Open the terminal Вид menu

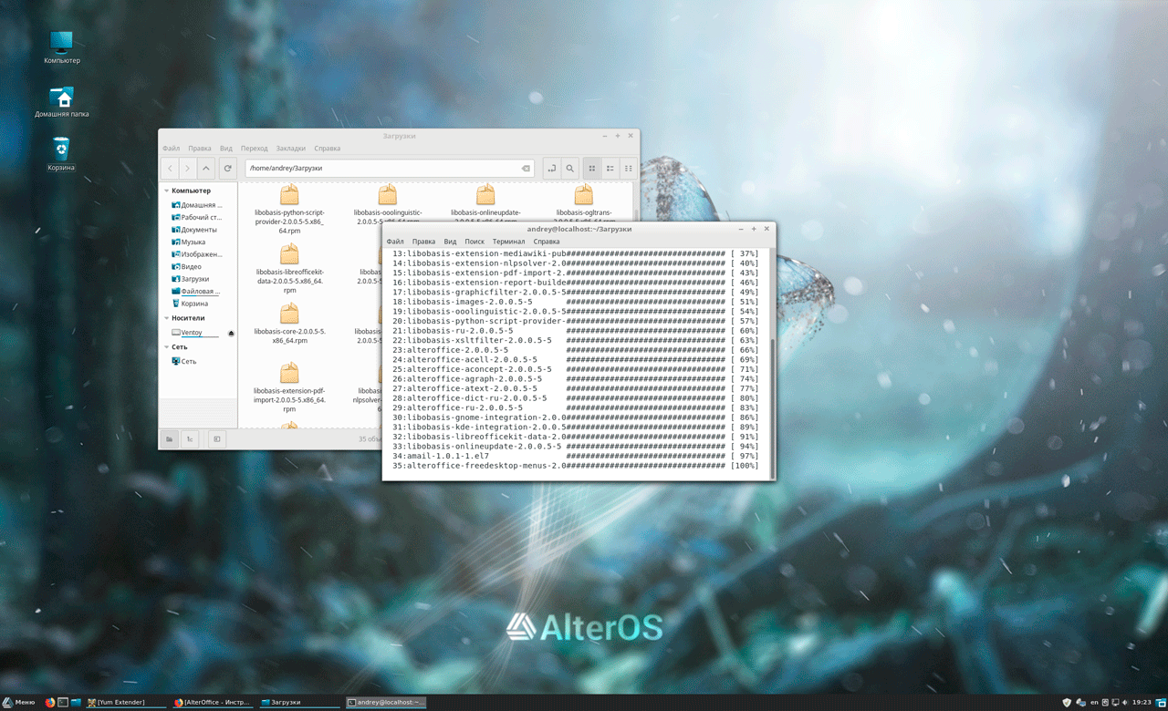[451, 242]
